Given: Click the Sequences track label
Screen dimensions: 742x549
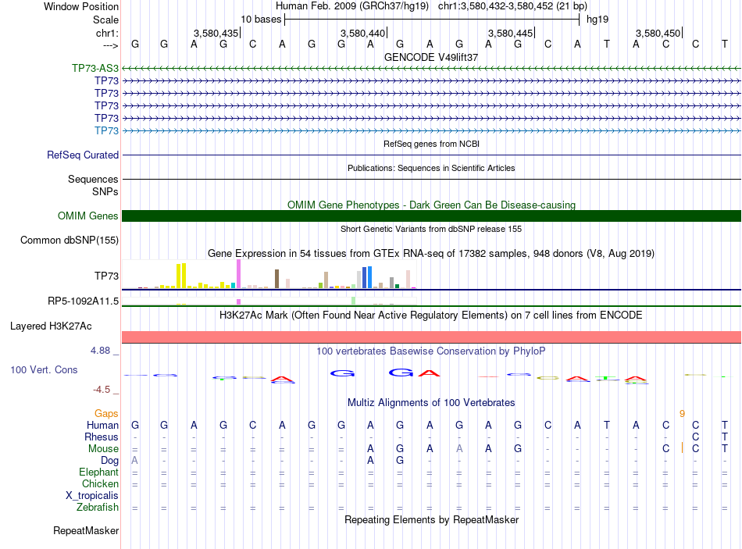Looking at the screenshot, I should tap(93, 180).
